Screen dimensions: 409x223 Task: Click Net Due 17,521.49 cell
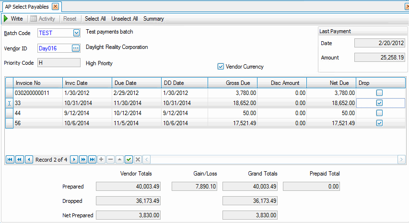(x=331, y=123)
